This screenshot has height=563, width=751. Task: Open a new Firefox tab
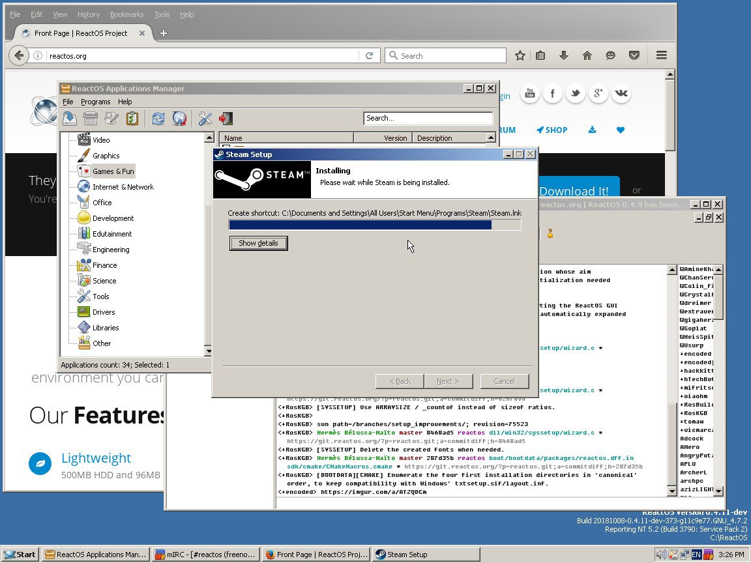pyautogui.click(x=164, y=33)
